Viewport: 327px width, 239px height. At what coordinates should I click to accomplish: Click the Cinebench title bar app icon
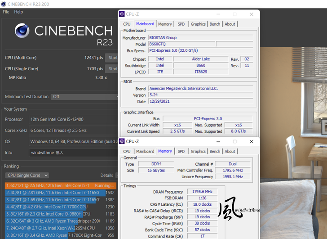pos(4,3)
